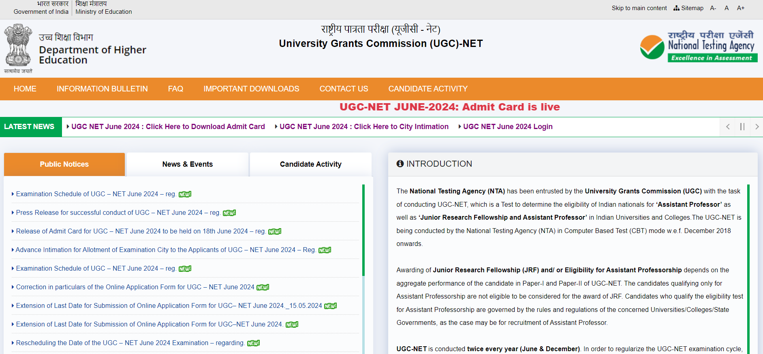Open CONTACT US menu item

pyautogui.click(x=344, y=89)
